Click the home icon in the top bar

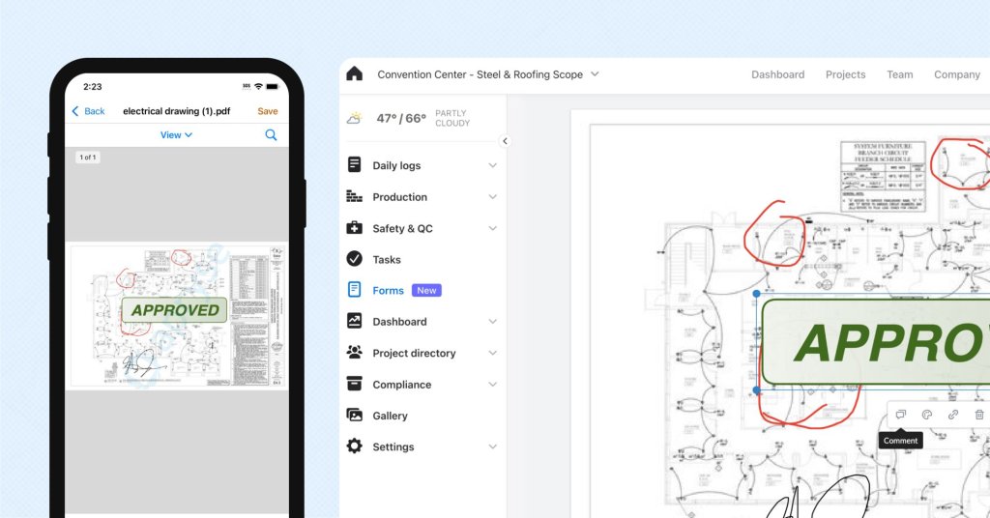click(354, 74)
